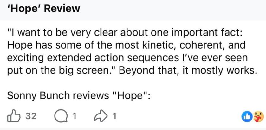Open comments via speech bubble icon
Screen dimensions: 266x130
[61, 116]
